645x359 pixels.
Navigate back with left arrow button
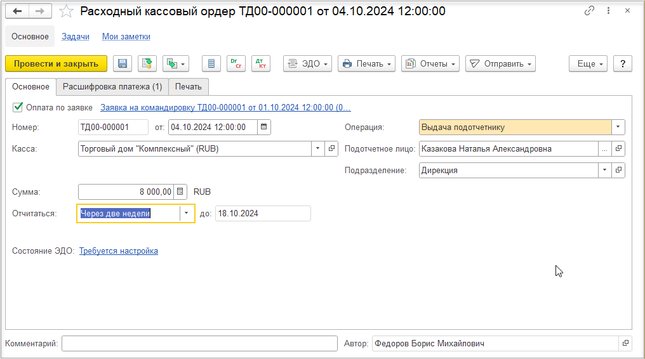coord(17,11)
